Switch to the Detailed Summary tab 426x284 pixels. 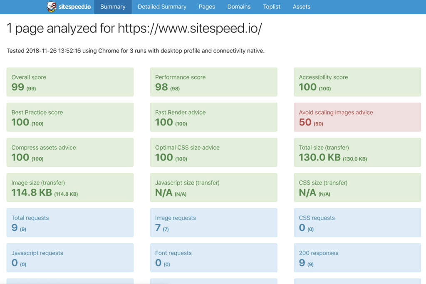[x=162, y=7]
